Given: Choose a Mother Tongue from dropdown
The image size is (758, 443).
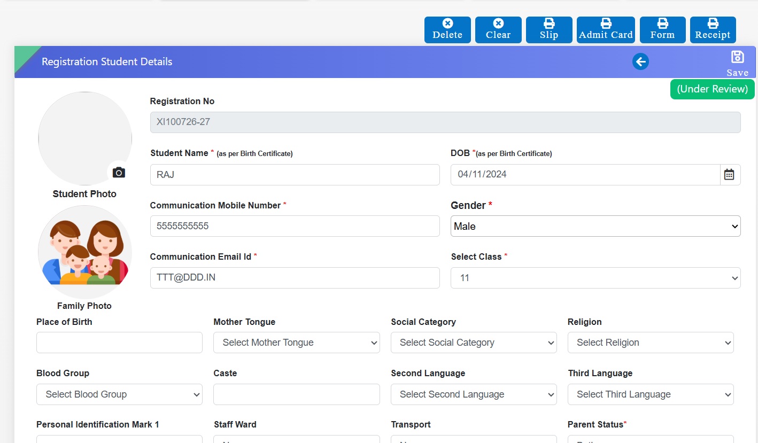Looking at the screenshot, I should (x=296, y=343).
